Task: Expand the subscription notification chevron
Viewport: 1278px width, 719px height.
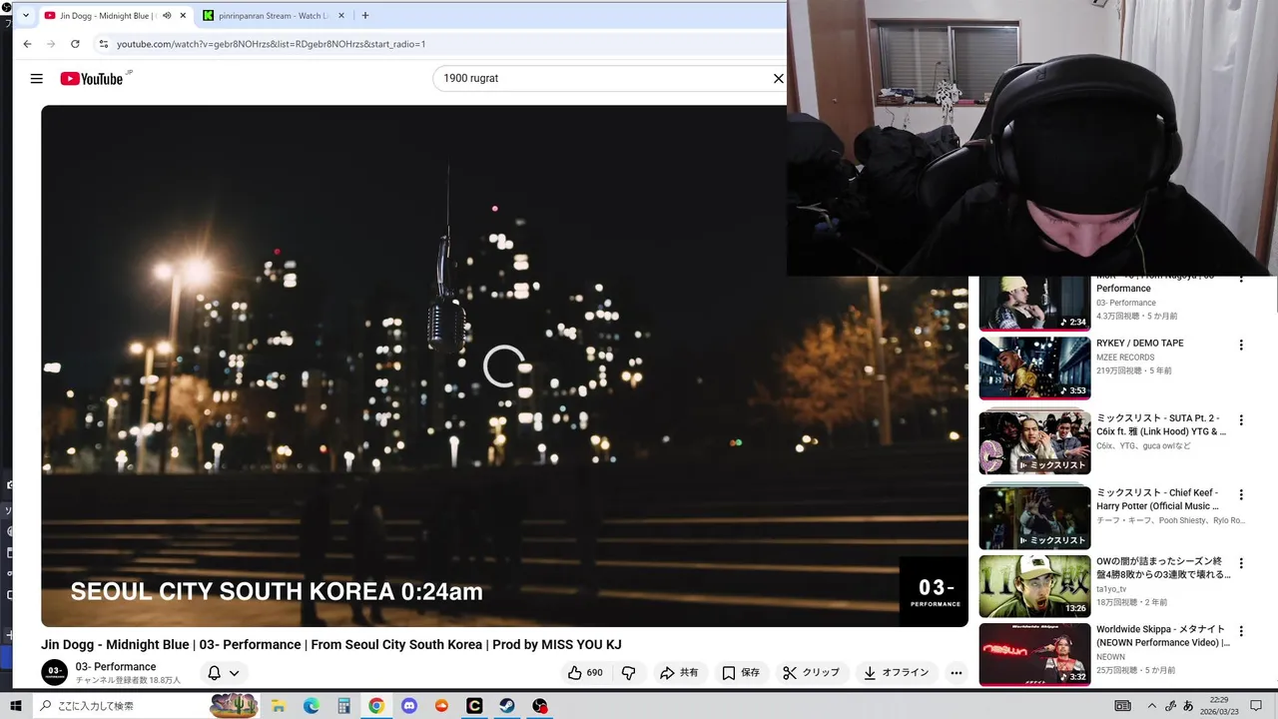Action: point(235,673)
